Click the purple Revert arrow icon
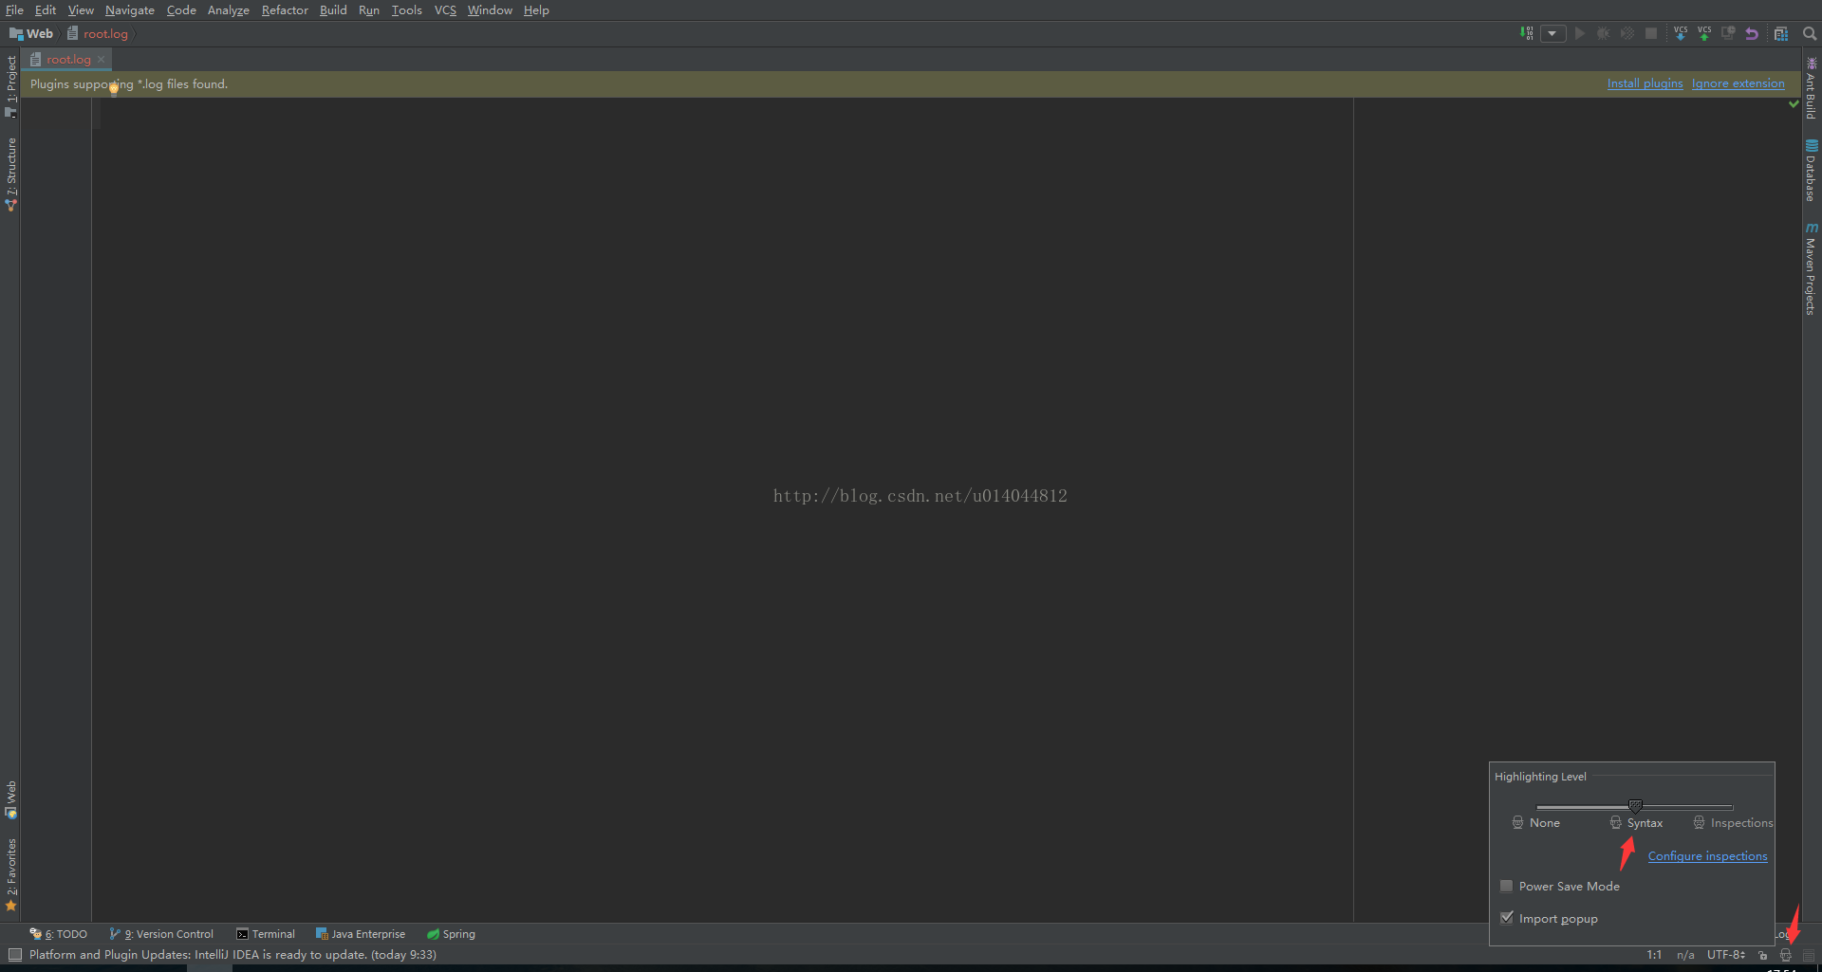 pos(1752,33)
